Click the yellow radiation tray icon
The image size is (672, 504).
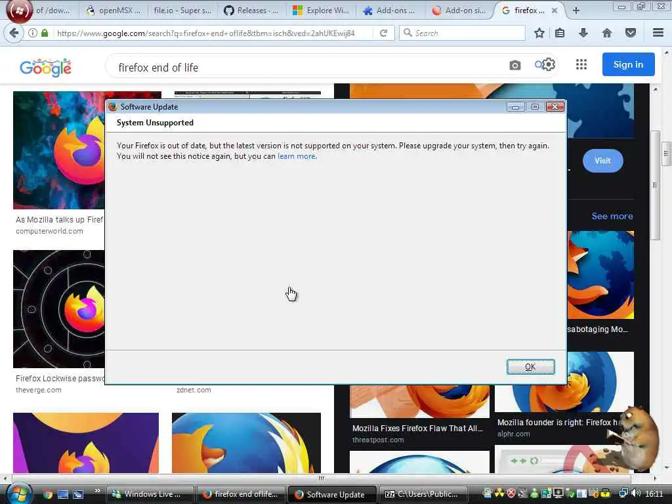click(499, 493)
